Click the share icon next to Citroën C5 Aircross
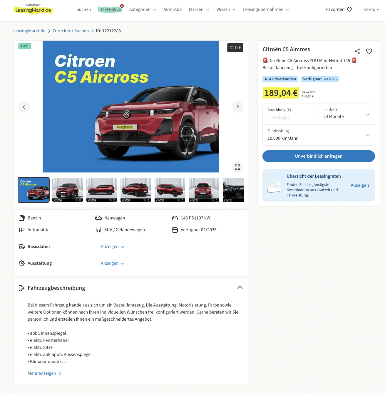385x393 pixels. 357,51
